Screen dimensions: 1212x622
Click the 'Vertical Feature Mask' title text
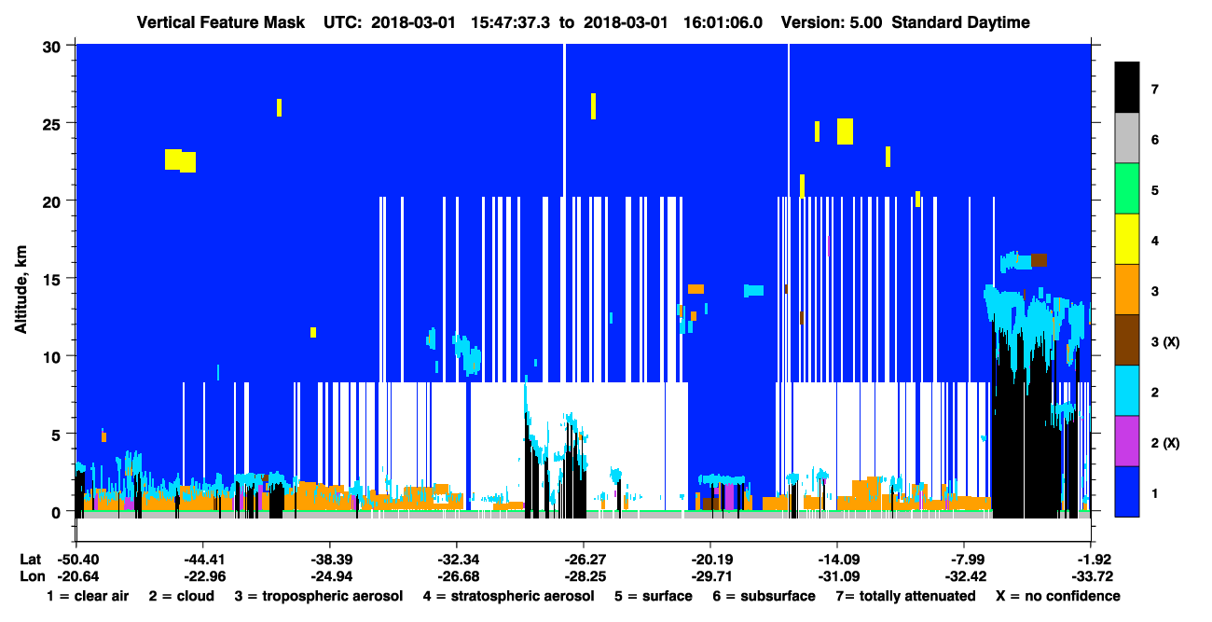(220, 22)
